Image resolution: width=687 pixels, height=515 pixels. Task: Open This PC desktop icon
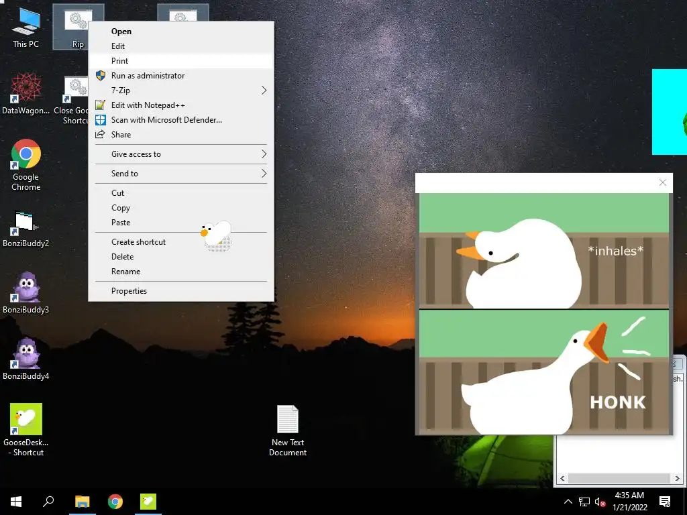click(x=26, y=28)
